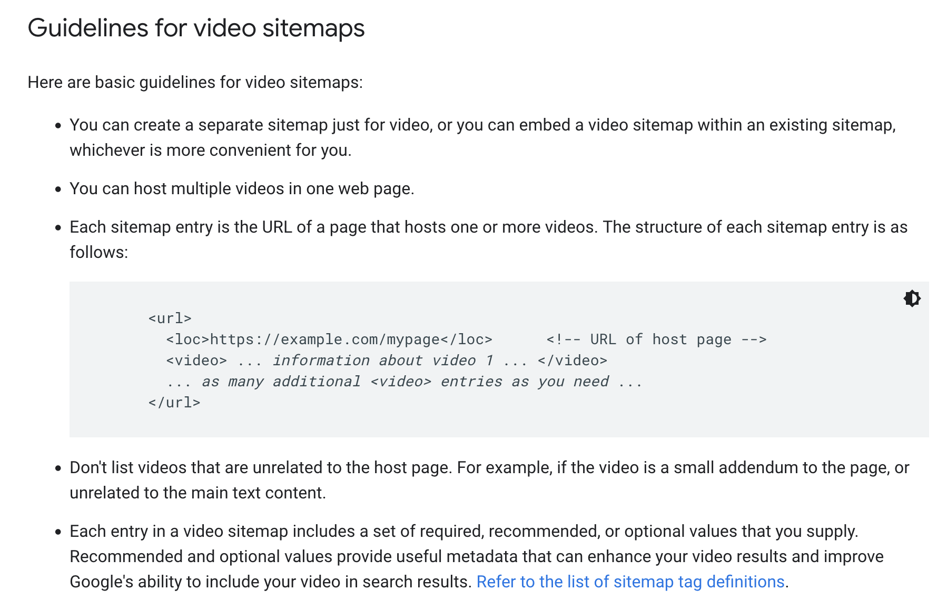Click the "host multiple videos" bullet text

click(242, 189)
